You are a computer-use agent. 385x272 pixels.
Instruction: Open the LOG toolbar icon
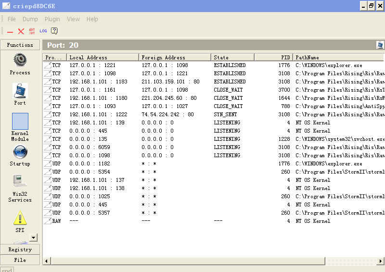coord(43,31)
